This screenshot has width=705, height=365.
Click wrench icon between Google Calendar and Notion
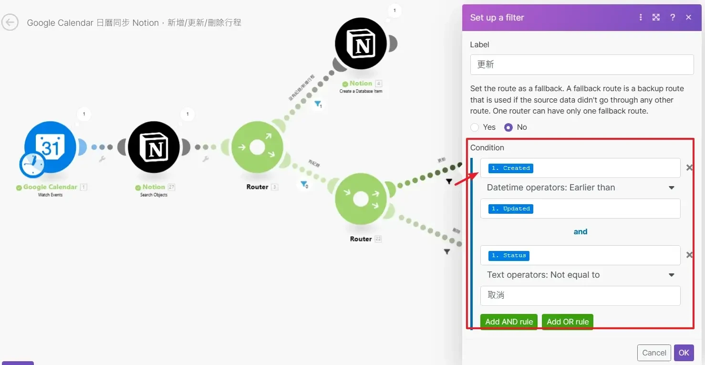tap(102, 159)
